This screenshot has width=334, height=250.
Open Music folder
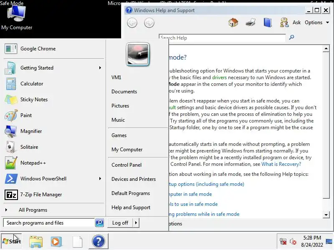click(x=118, y=120)
